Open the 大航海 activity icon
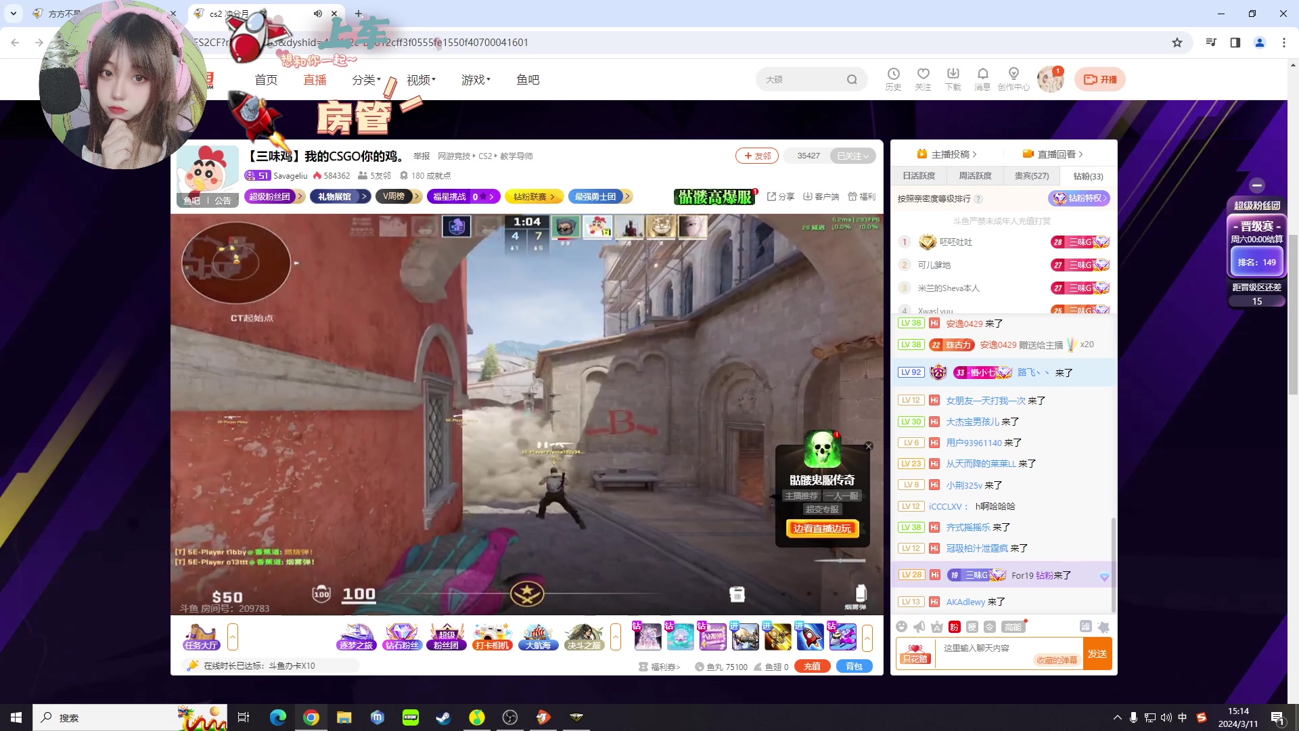1299x731 pixels. [x=538, y=637]
